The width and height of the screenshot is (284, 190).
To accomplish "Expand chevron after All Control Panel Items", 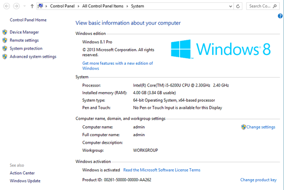I will (x=127, y=6).
